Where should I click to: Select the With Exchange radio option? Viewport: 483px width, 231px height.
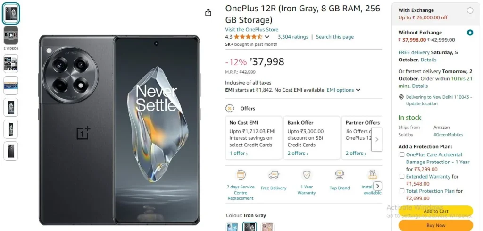click(470, 10)
